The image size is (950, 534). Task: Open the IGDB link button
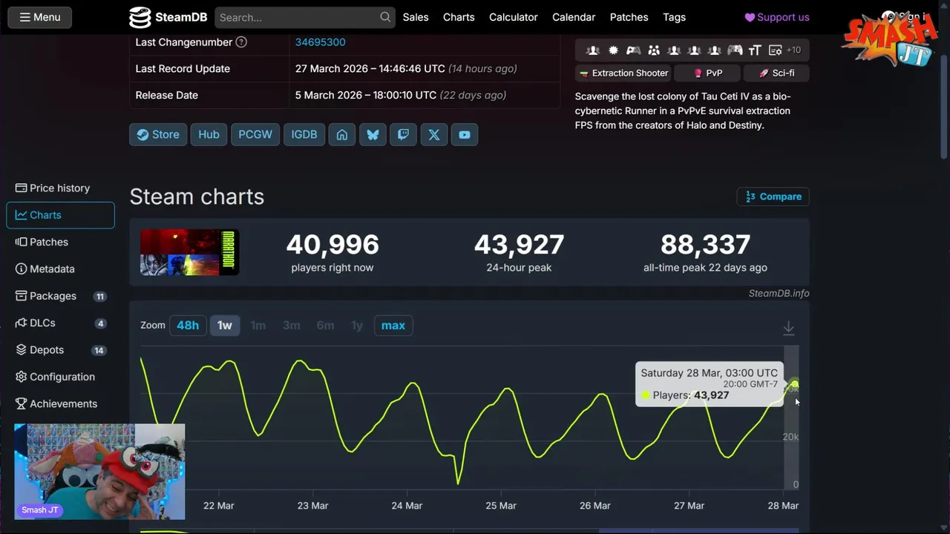pos(304,134)
